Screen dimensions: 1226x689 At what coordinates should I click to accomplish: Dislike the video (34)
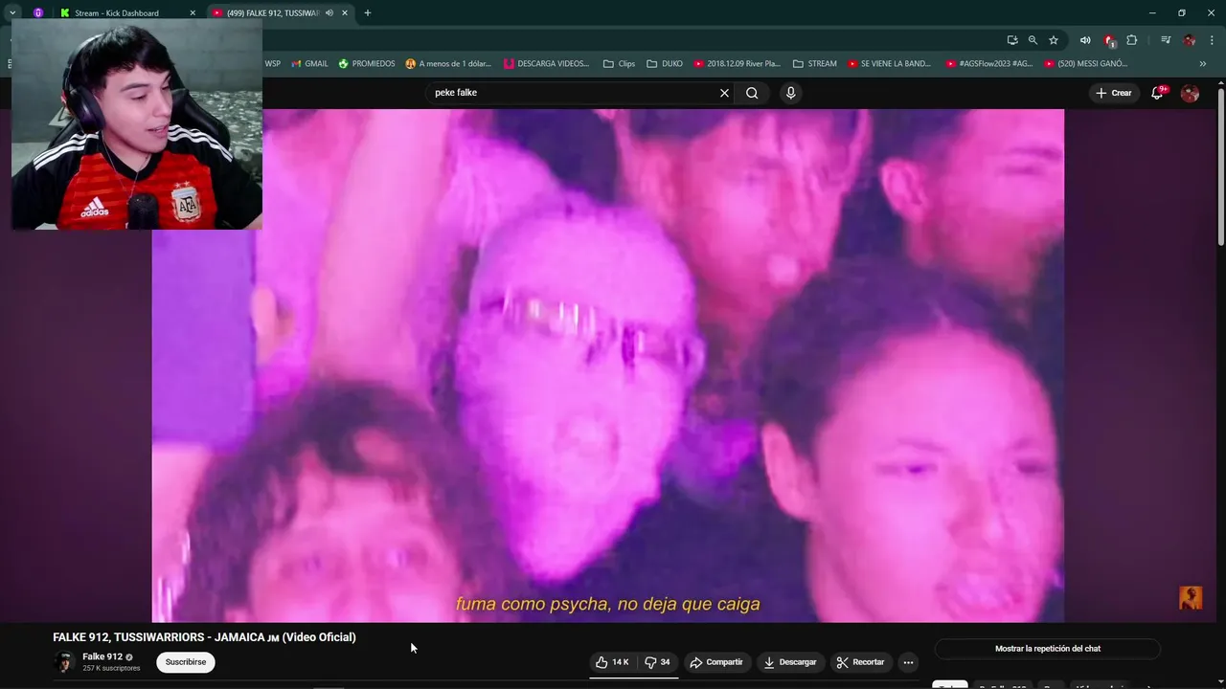[x=657, y=662]
